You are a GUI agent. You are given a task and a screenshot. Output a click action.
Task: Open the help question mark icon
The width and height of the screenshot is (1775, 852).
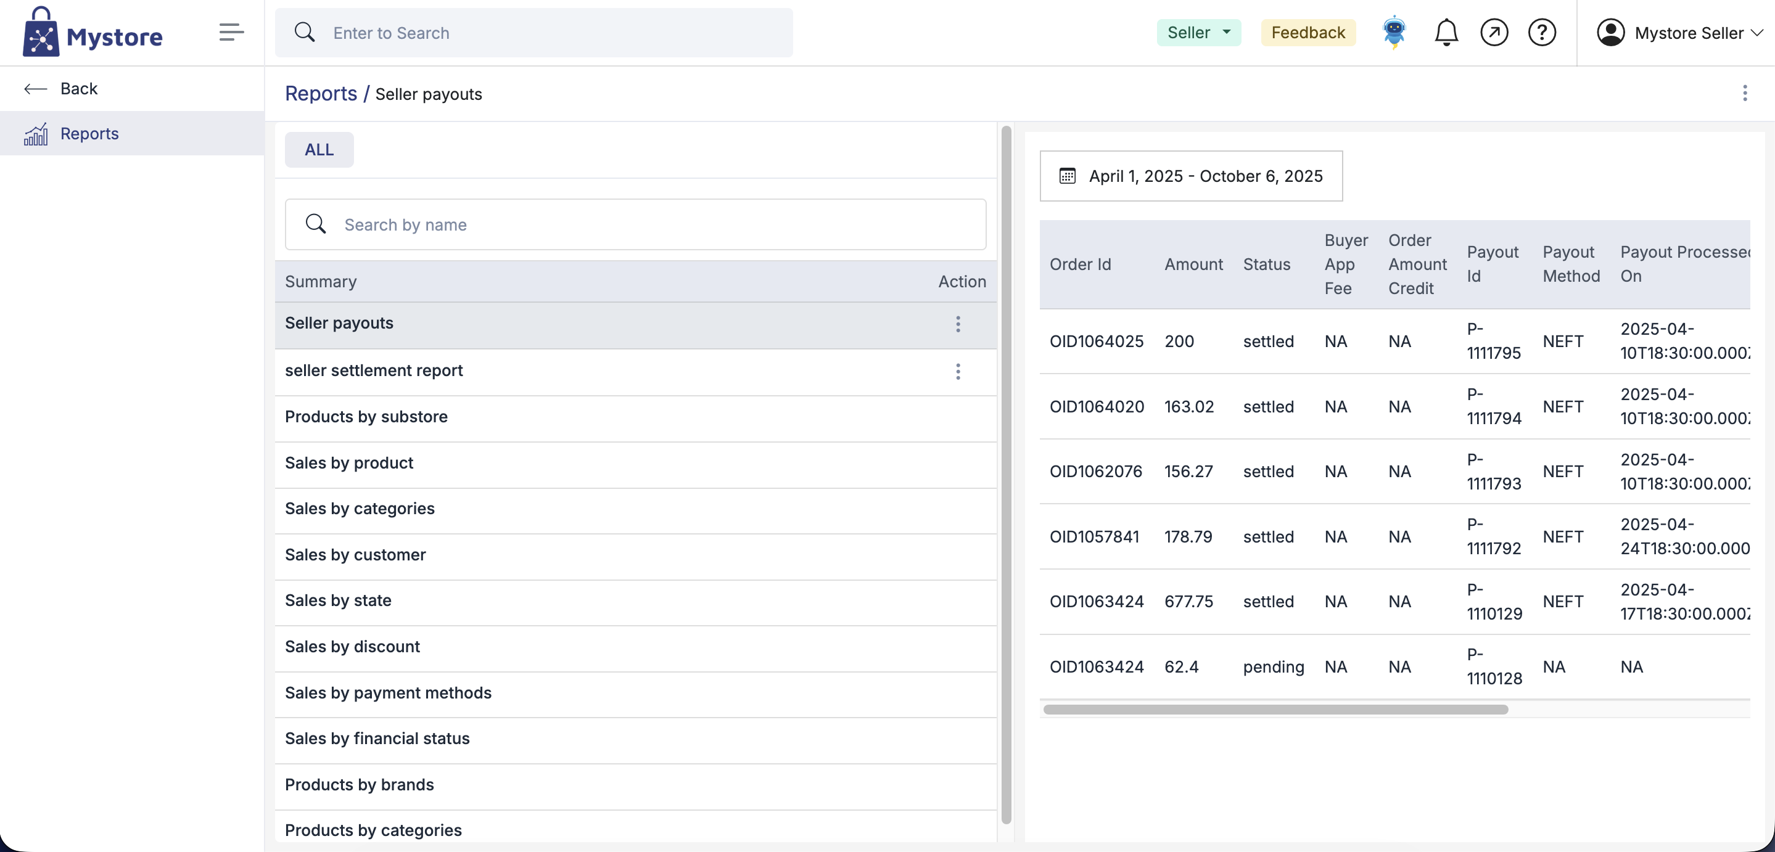(x=1541, y=33)
